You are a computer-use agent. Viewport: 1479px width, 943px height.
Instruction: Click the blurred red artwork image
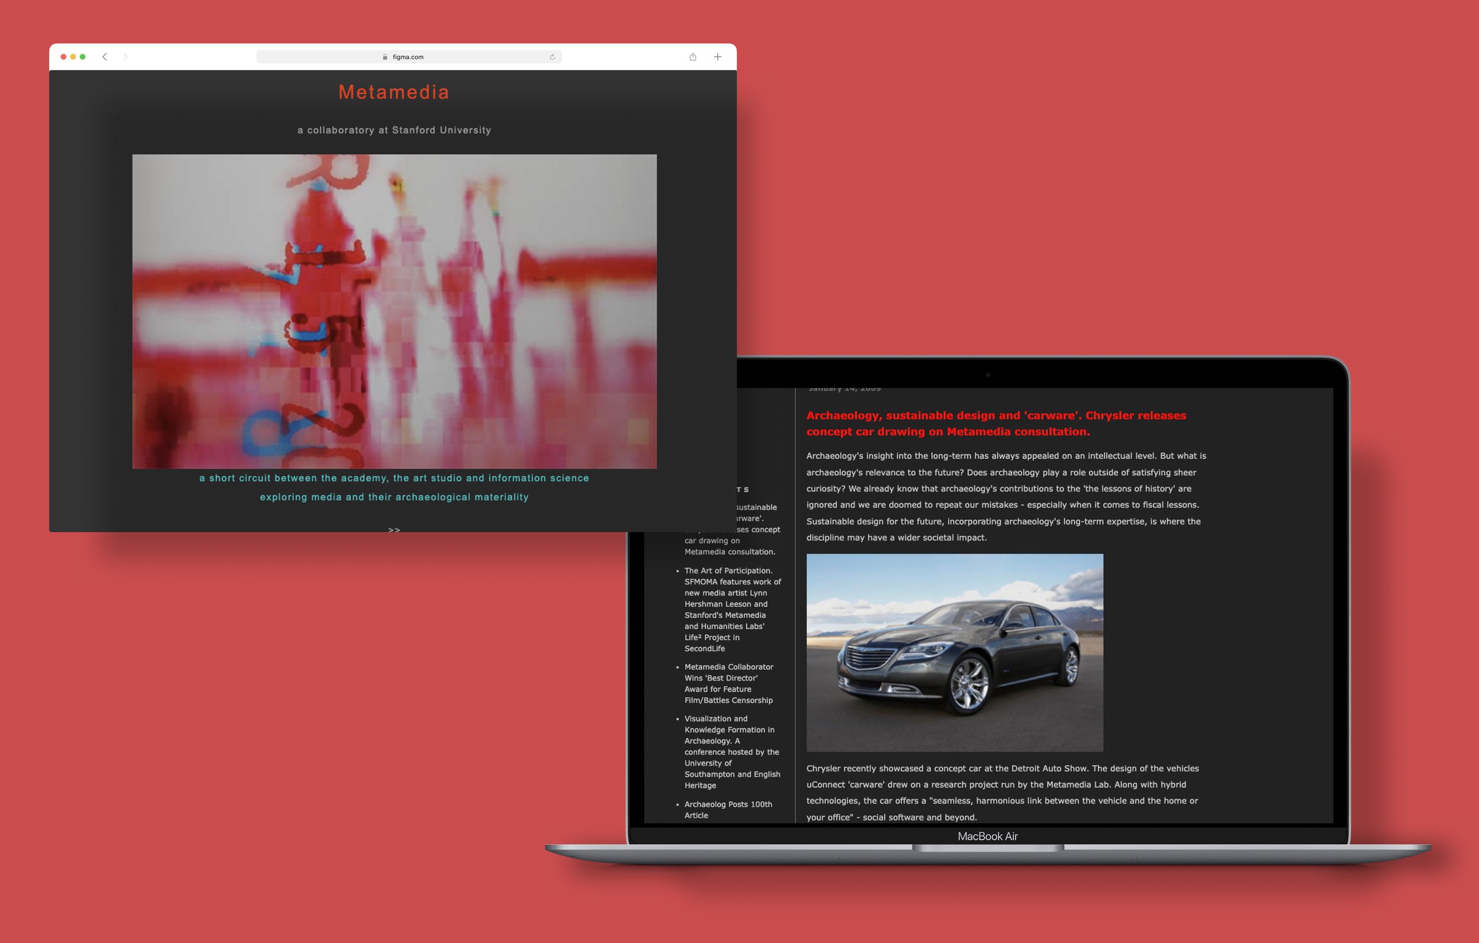(395, 311)
